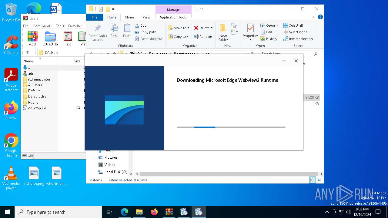Viewport: 388px width, 218px height.
Task: Click Select none in ribbon
Action: [296, 32]
